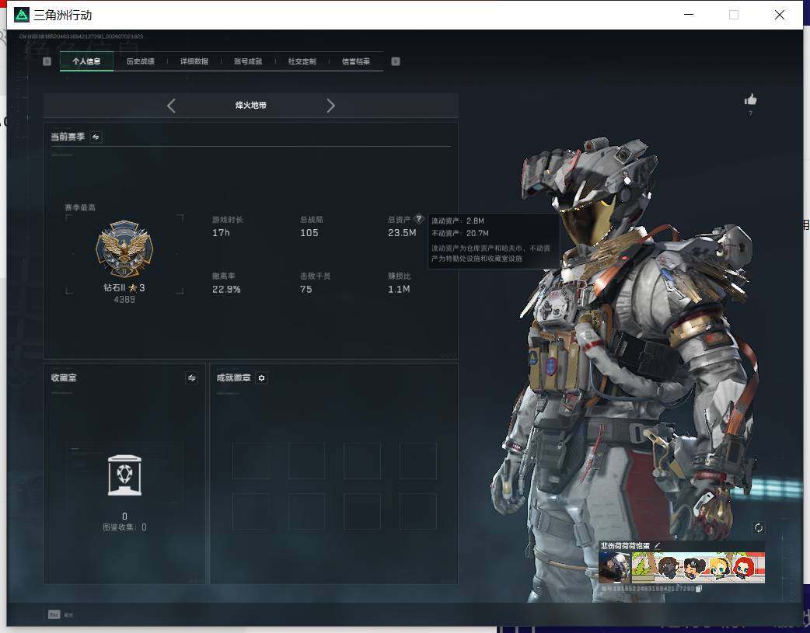The width and height of the screenshot is (810, 633).
Task: Click the 游戏时长 17h value
Action: (x=221, y=233)
